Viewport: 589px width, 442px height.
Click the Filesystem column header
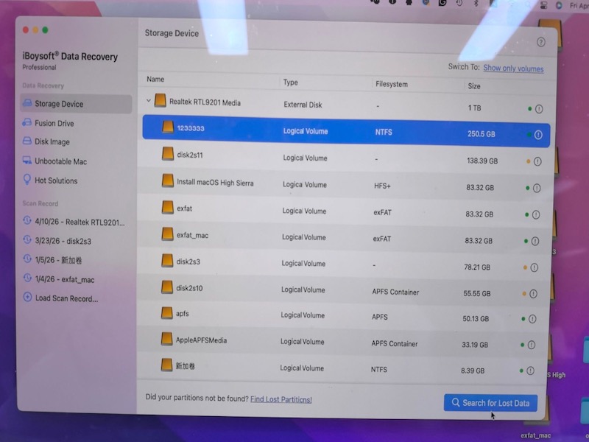point(392,84)
